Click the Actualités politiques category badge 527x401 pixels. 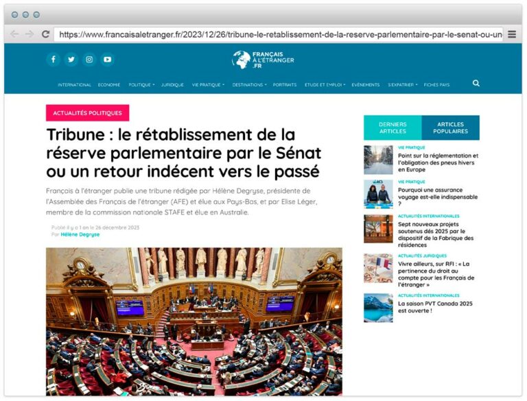click(x=87, y=113)
